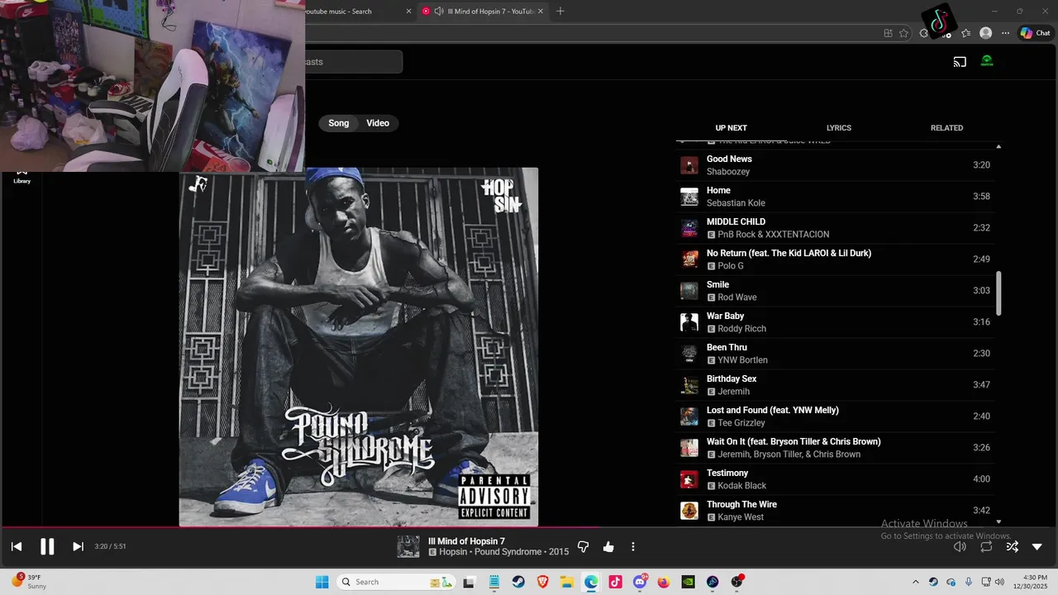The width and height of the screenshot is (1058, 595).
Task: Play Smile by Rod Wave
Action: pos(835,291)
